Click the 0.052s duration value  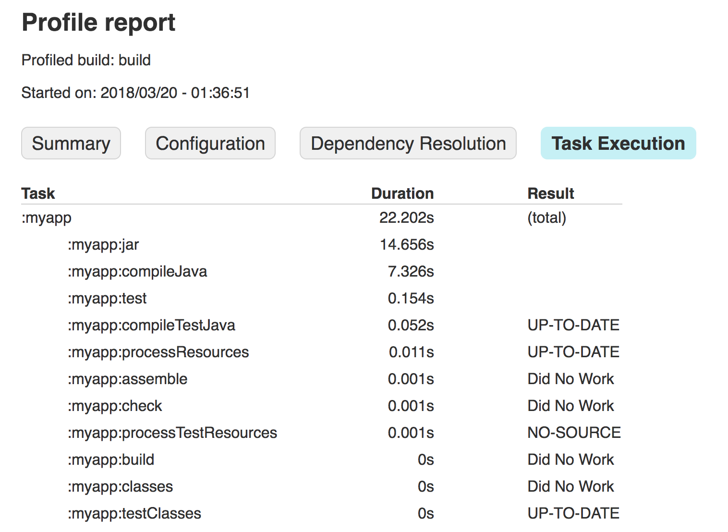[x=411, y=325]
